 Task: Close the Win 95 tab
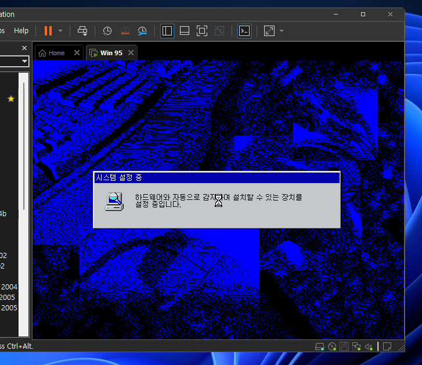coord(131,52)
